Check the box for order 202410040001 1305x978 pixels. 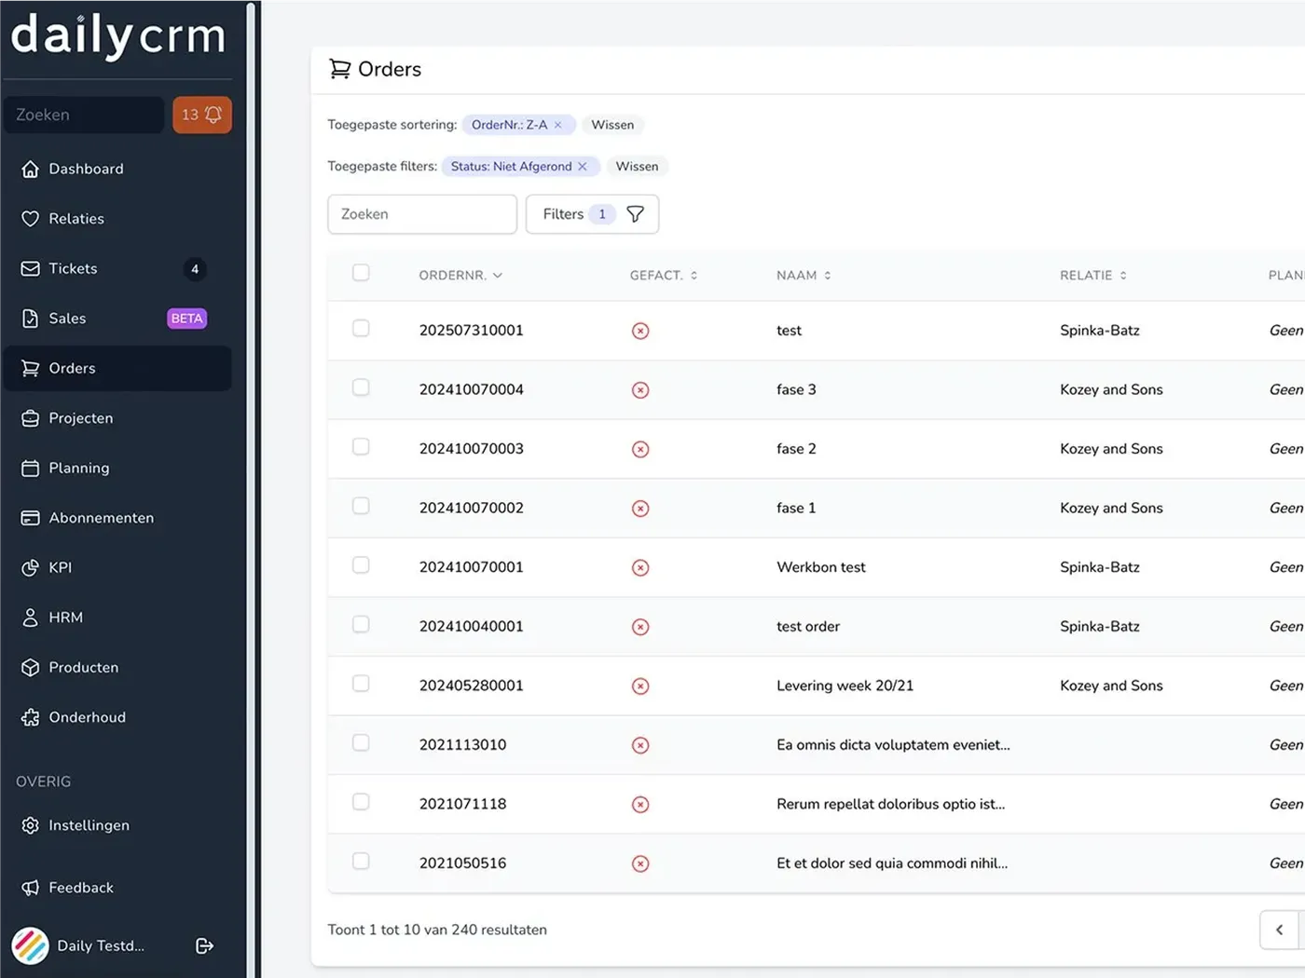[361, 624]
